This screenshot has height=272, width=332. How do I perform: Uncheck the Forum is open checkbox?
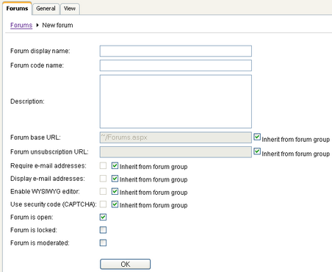pyautogui.click(x=103, y=217)
